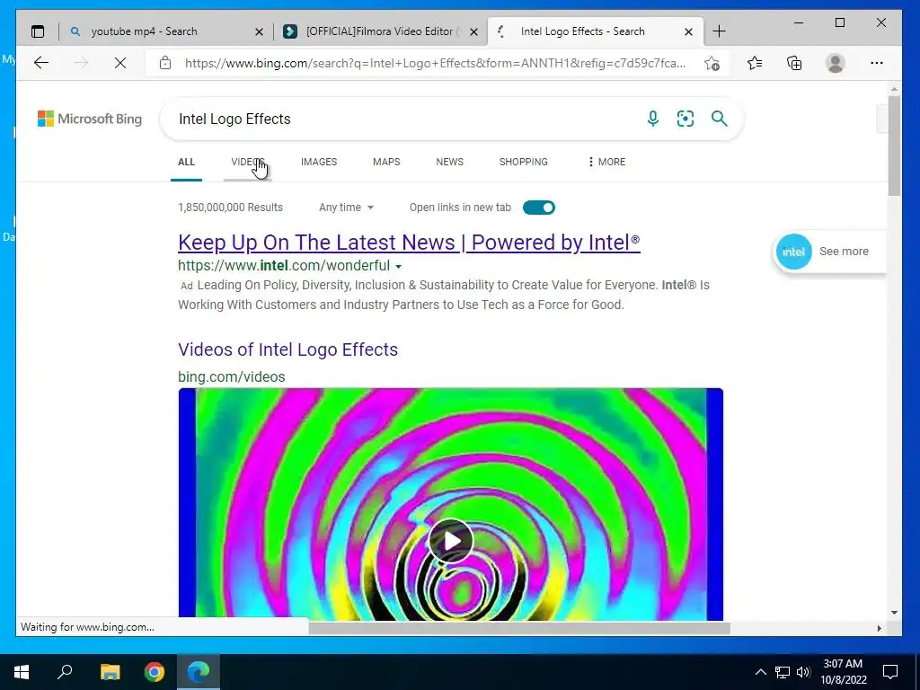The width and height of the screenshot is (920, 690).
Task: Close the Filmora Video Editor tab
Action: (474, 31)
